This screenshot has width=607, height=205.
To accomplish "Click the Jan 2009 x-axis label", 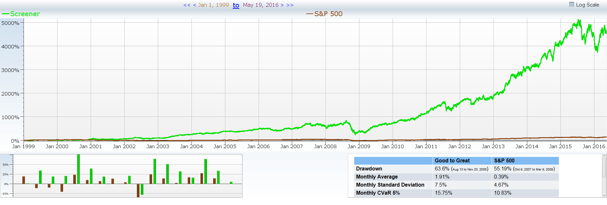I will 359,146.
